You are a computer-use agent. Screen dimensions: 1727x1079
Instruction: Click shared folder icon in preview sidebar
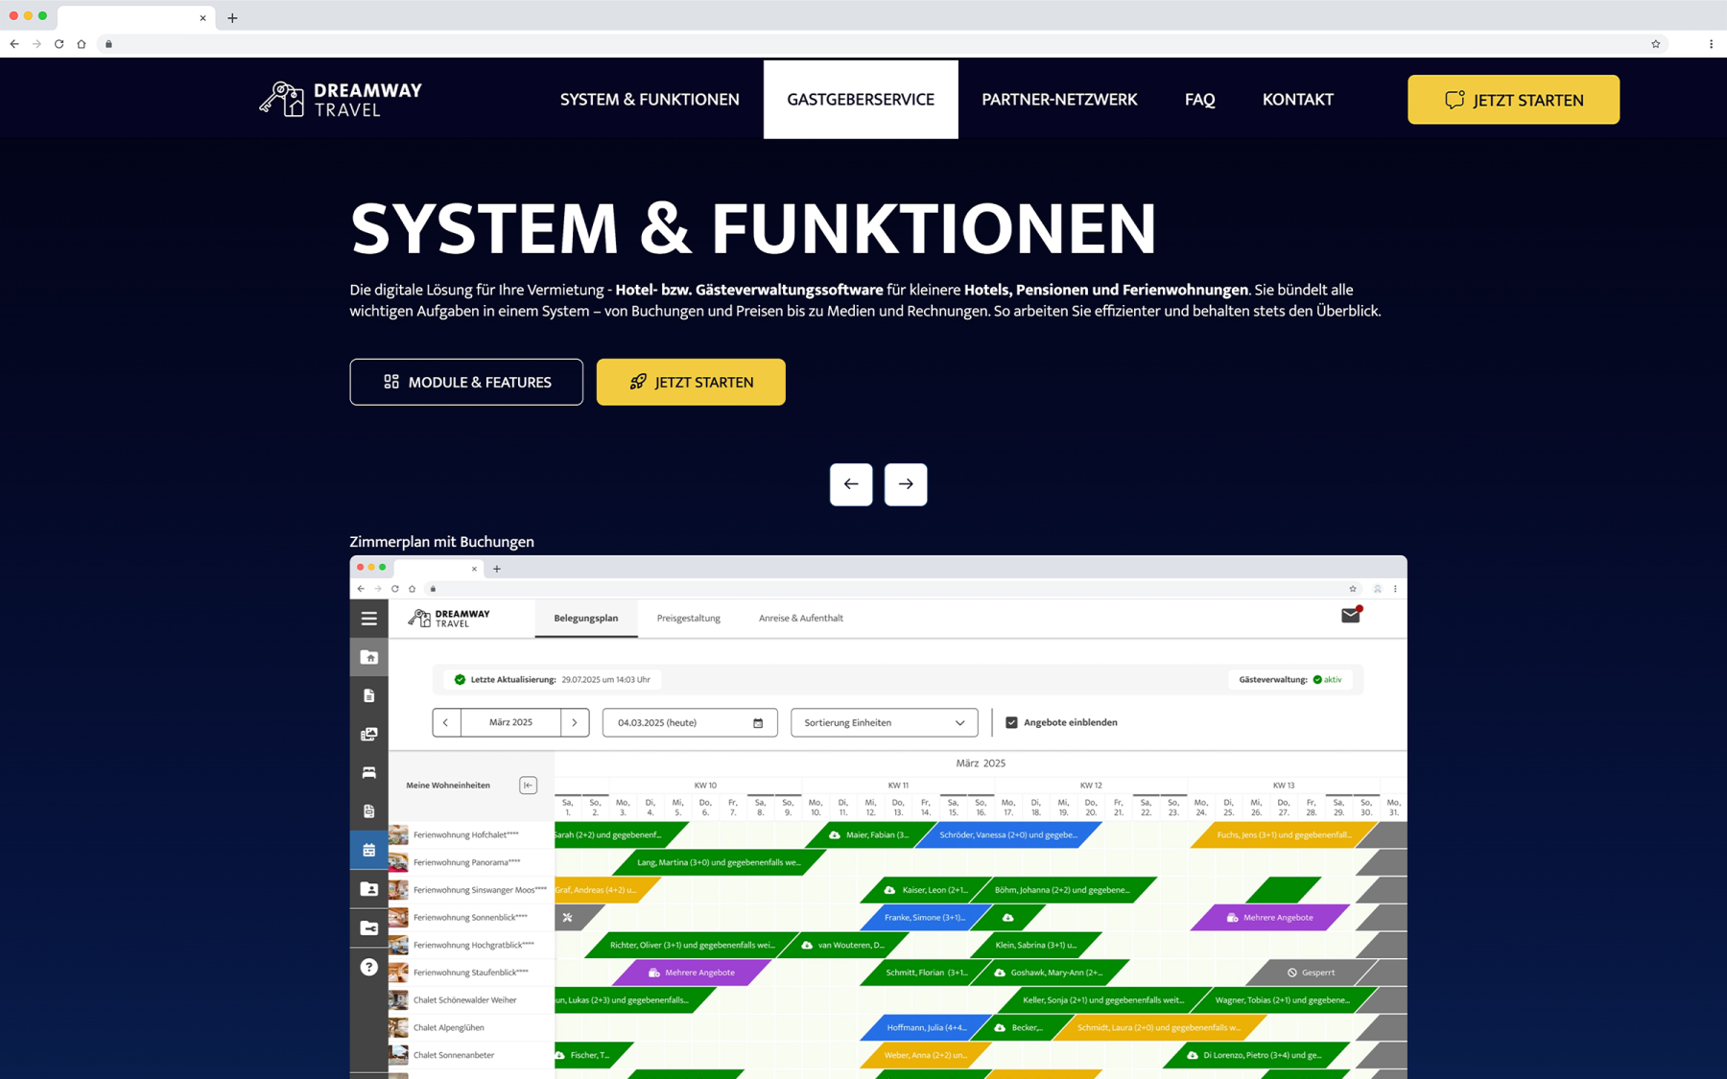(368, 927)
